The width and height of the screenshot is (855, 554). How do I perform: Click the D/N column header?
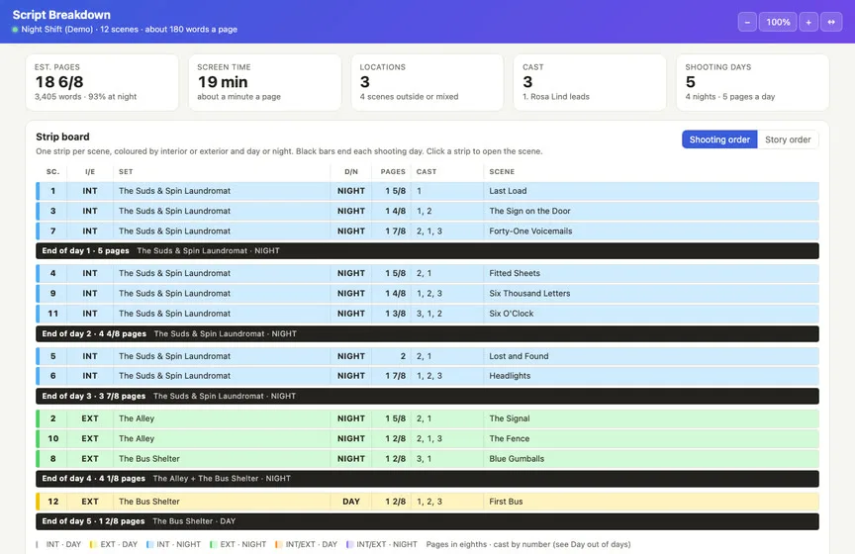pyautogui.click(x=351, y=172)
